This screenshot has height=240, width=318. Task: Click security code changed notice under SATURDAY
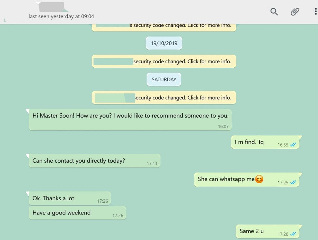point(164,97)
